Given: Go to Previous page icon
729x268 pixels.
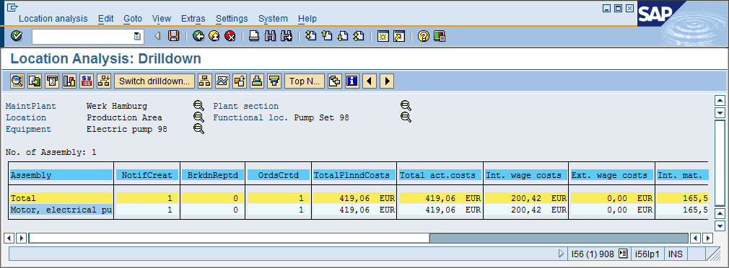Looking at the screenshot, I should [x=327, y=36].
